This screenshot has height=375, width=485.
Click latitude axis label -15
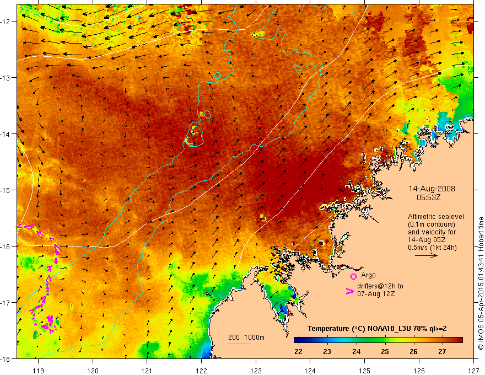[6, 190]
